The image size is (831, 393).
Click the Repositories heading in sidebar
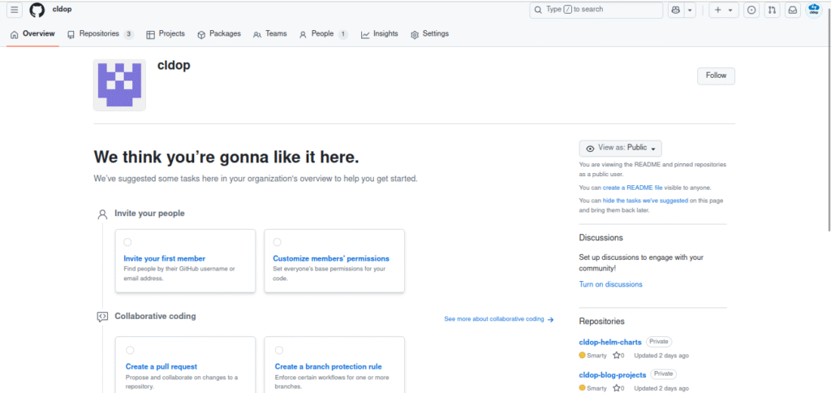(601, 322)
